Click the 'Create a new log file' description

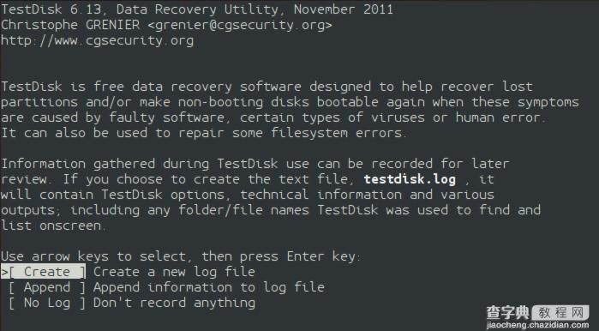click(x=174, y=272)
